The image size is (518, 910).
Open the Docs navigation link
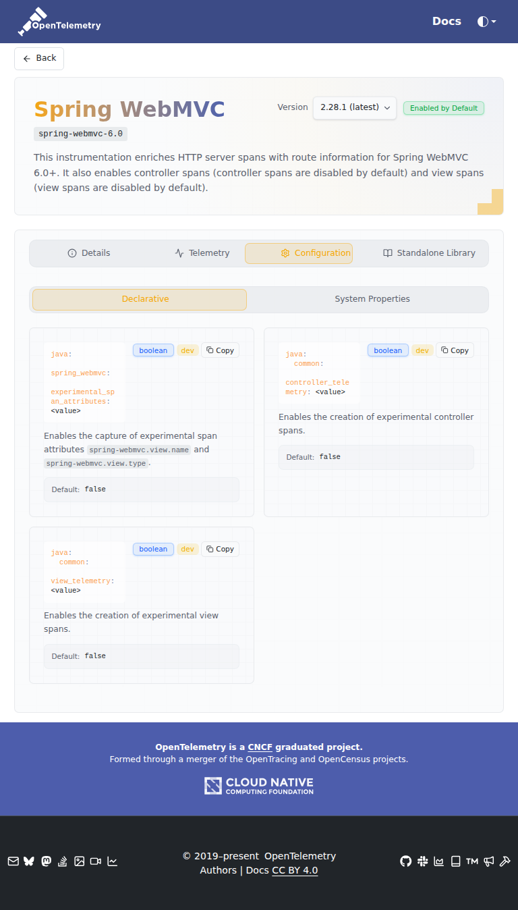[447, 21]
